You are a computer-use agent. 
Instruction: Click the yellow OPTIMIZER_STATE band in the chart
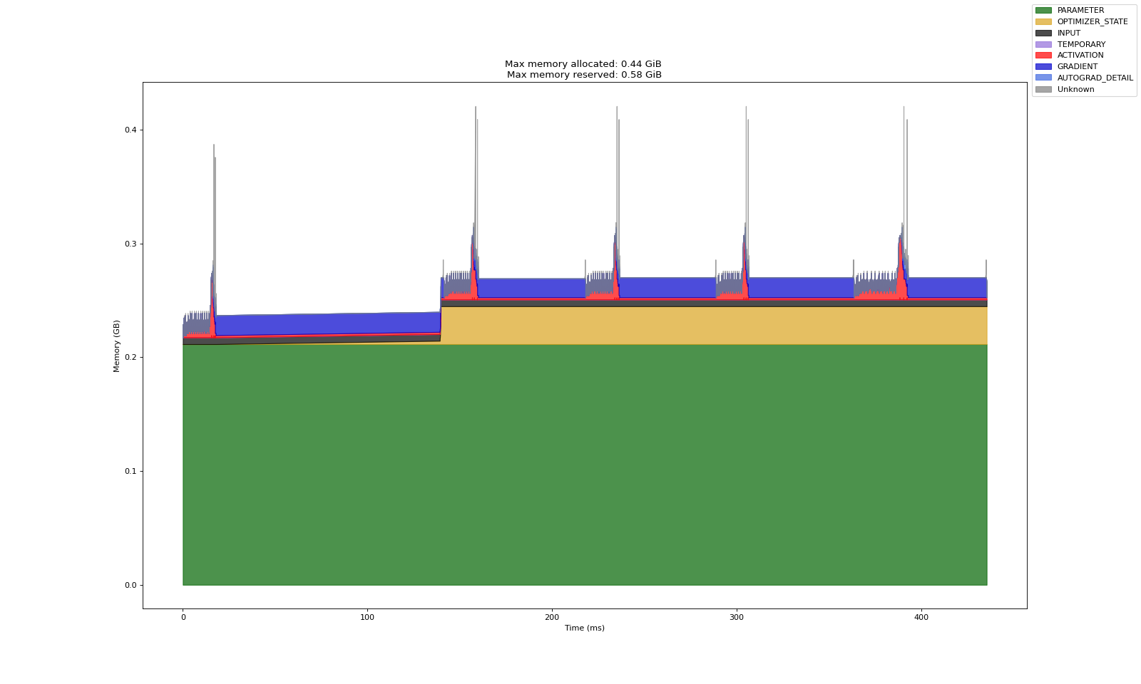pos(713,326)
